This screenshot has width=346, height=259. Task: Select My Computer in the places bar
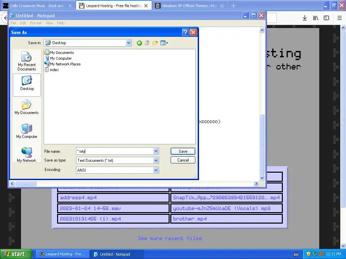(27, 131)
